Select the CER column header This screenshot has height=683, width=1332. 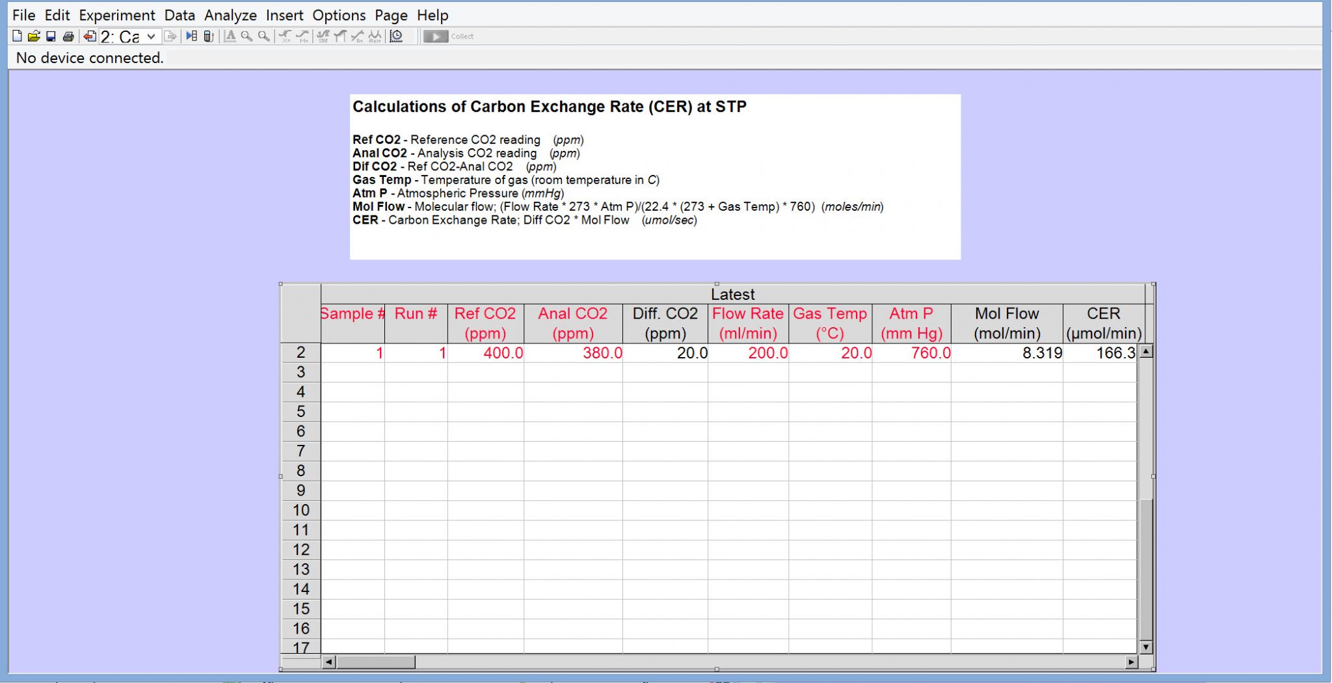point(1103,323)
